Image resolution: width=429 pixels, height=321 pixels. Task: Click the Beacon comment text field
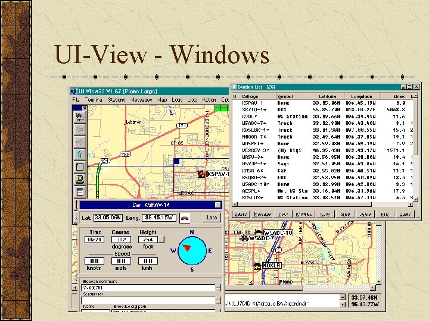point(148,288)
